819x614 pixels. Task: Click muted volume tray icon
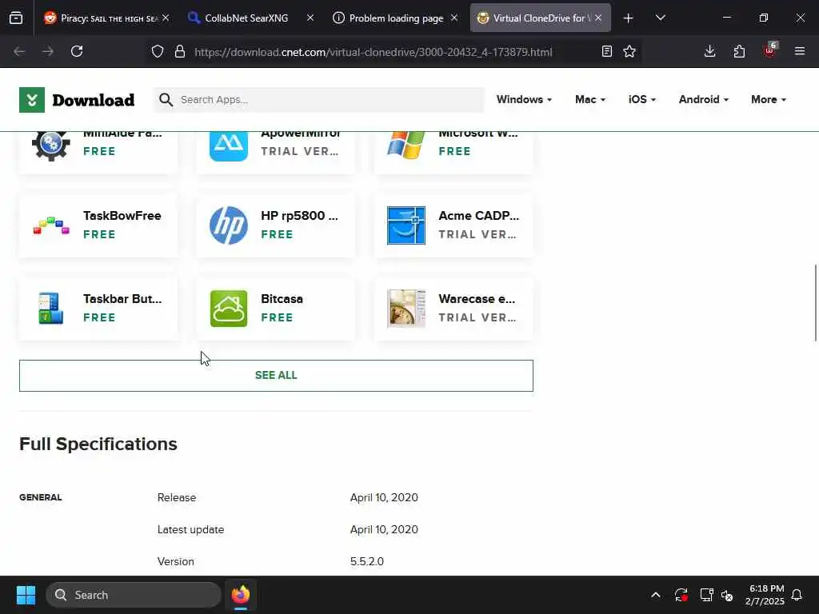[x=727, y=595]
